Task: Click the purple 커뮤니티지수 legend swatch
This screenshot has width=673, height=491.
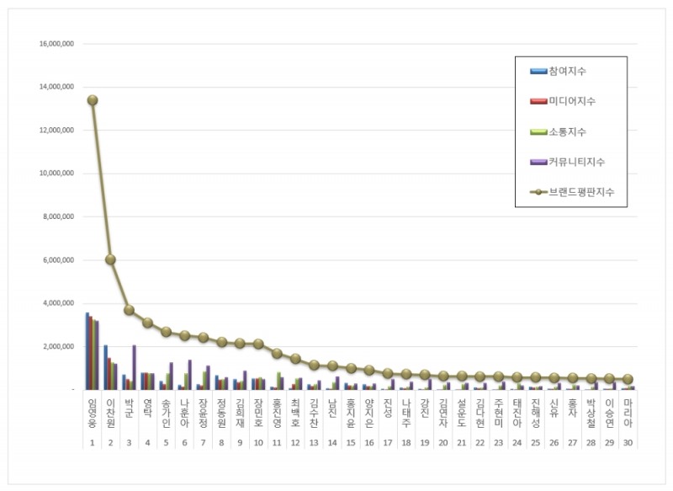Action: tap(538, 162)
